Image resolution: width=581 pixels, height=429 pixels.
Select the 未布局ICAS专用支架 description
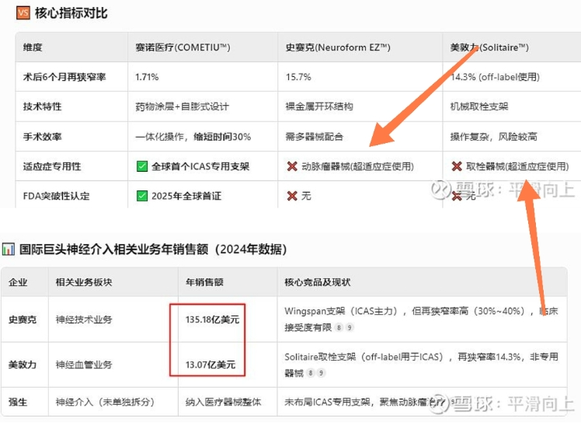364,402
